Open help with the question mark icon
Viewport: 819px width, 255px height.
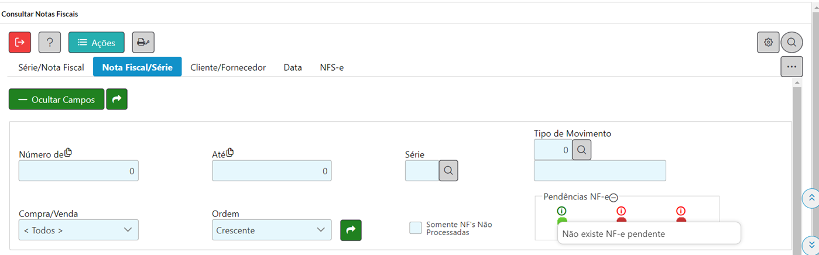coord(50,43)
